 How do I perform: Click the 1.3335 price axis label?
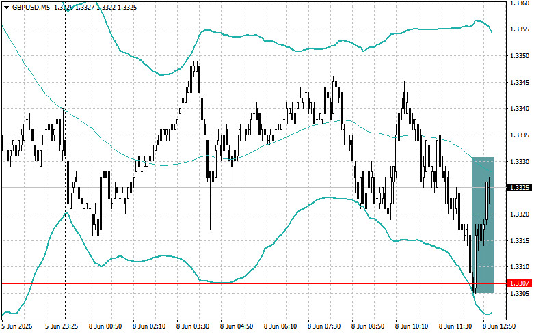(x=520, y=135)
